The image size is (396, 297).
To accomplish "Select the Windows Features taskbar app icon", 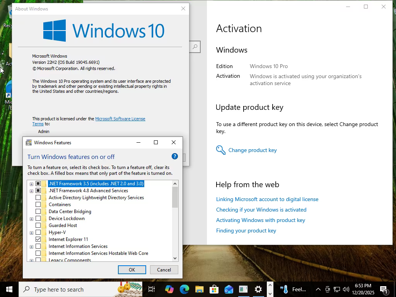I will pyautogui.click(x=244, y=289).
